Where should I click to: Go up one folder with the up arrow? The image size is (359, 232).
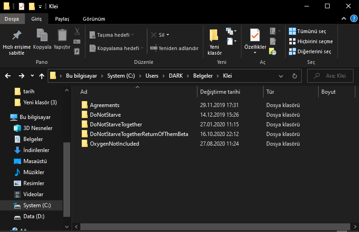tap(42, 76)
